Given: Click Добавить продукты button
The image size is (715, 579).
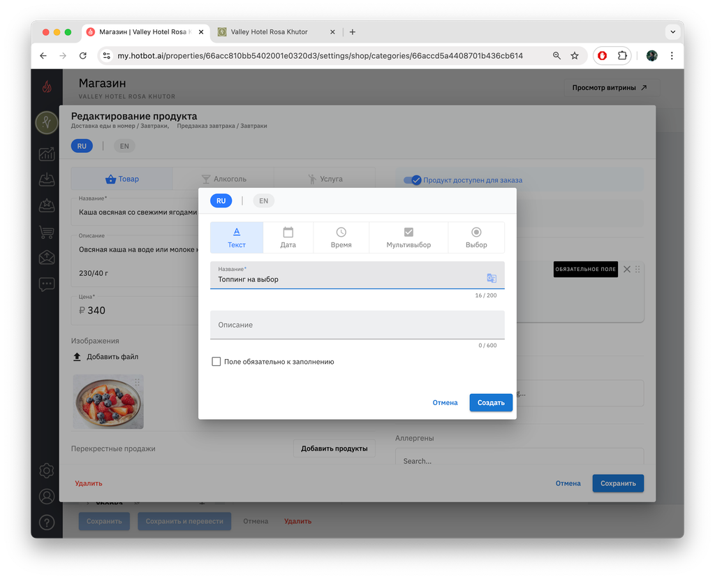Looking at the screenshot, I should point(334,448).
